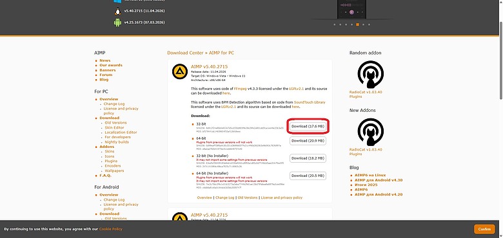This screenshot has height=238, width=503.
Task: Click AIMP logo icon in the topmost download card
Action: click(x=180, y=71)
